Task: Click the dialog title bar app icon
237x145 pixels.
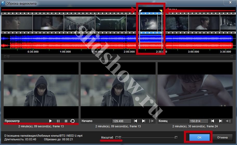Action: tap(3, 3)
